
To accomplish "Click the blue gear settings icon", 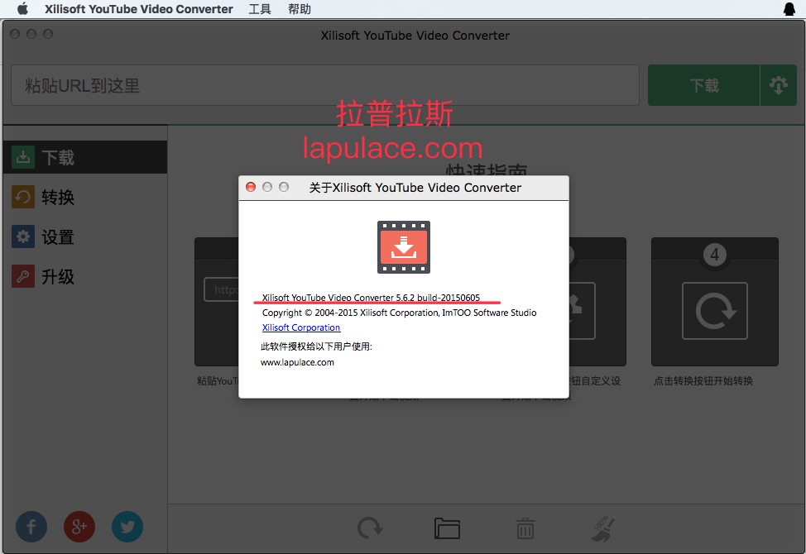I will (x=23, y=236).
